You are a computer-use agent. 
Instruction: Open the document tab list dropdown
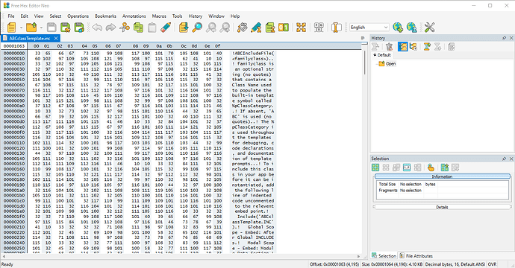click(x=363, y=38)
